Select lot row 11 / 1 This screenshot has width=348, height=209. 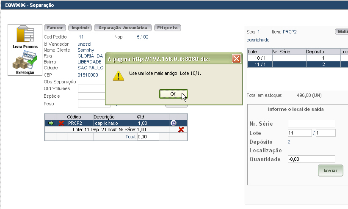pyautogui.click(x=297, y=64)
